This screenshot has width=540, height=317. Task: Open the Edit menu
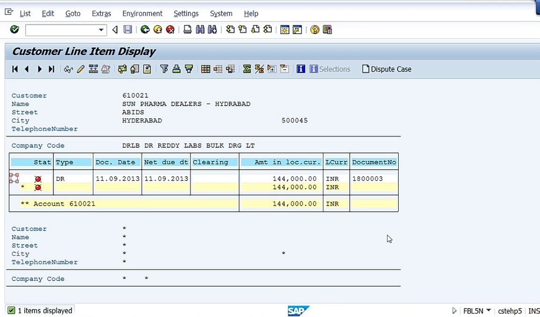click(48, 14)
